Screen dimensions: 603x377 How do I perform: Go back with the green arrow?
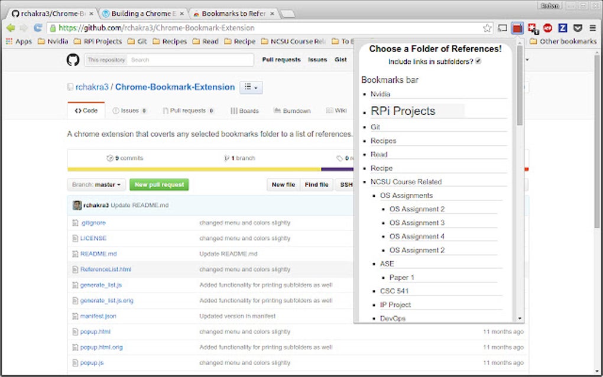click(x=11, y=28)
